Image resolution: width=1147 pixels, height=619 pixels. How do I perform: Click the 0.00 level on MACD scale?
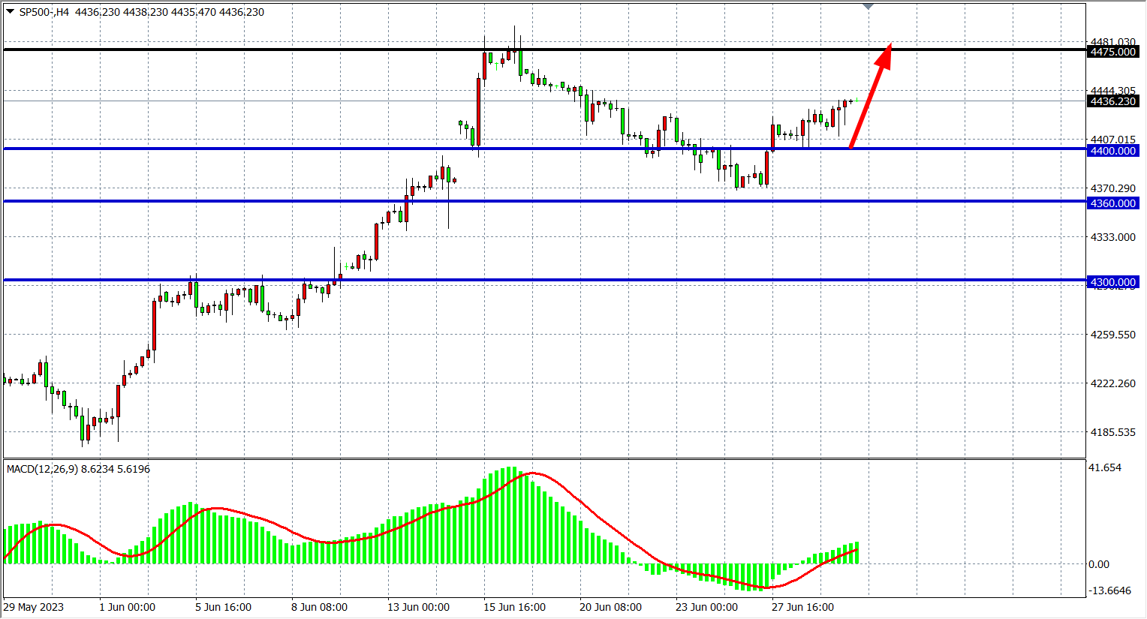[1099, 564]
